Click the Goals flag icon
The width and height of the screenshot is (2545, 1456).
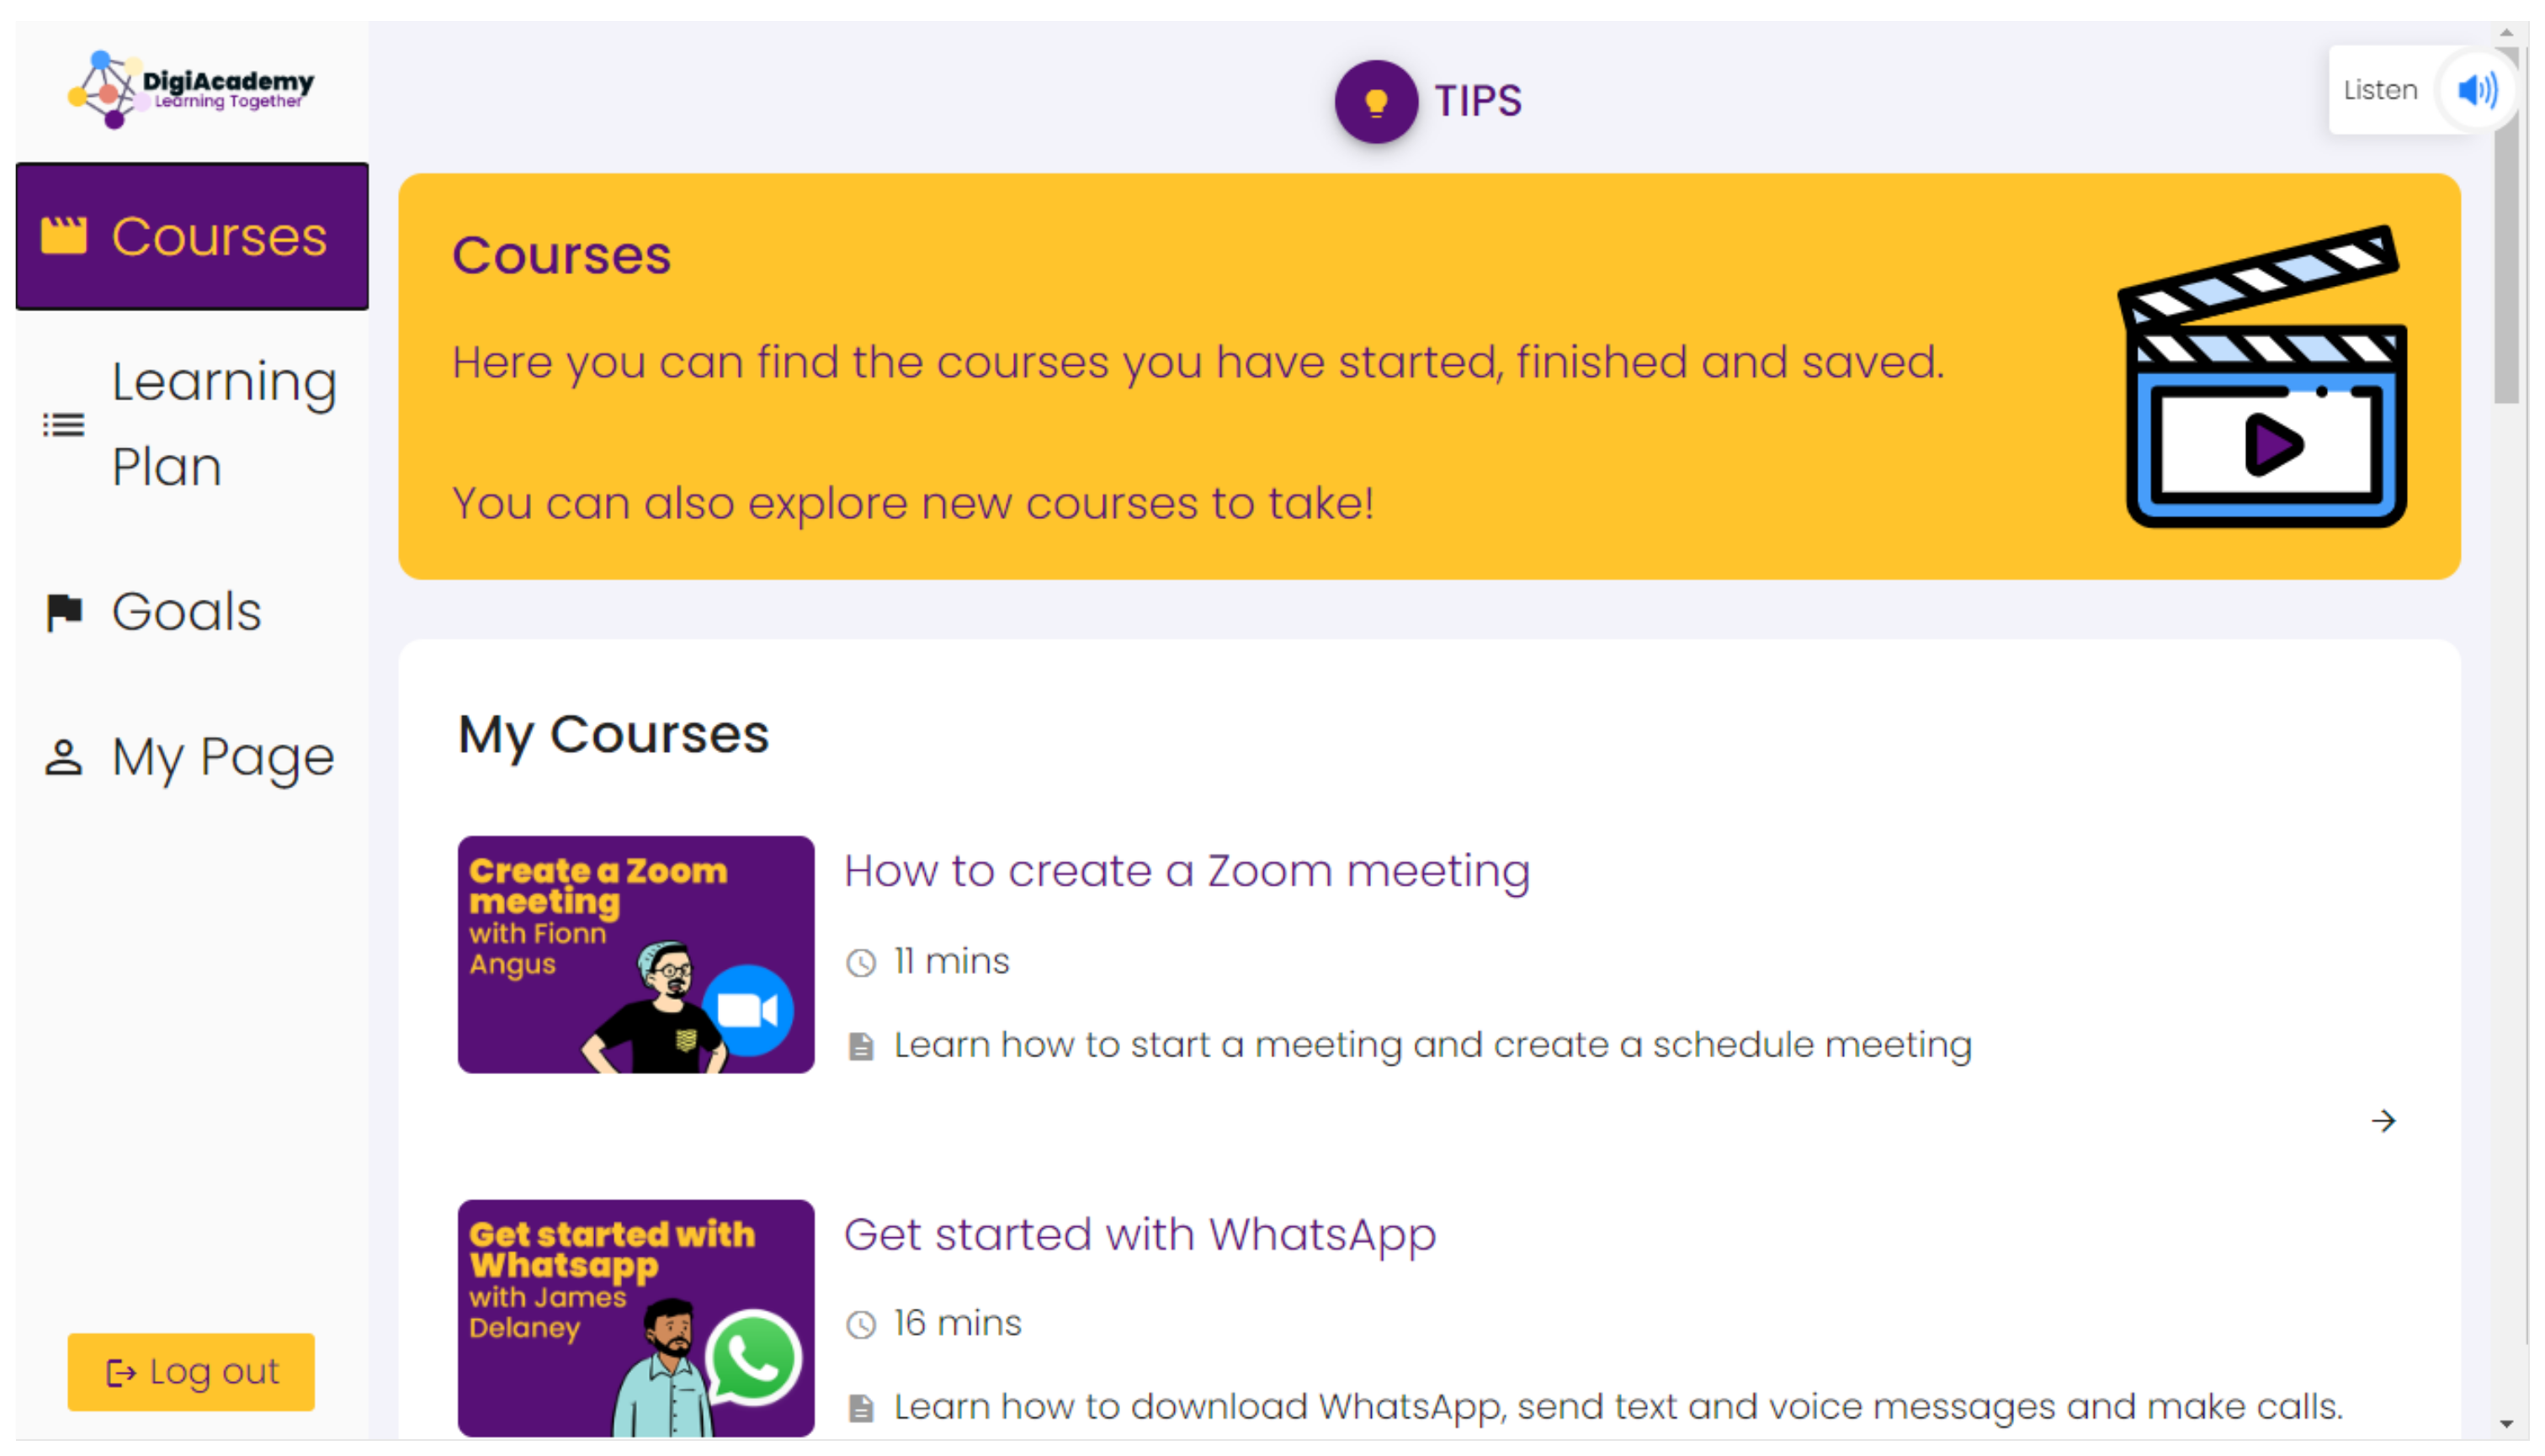pyautogui.click(x=64, y=612)
